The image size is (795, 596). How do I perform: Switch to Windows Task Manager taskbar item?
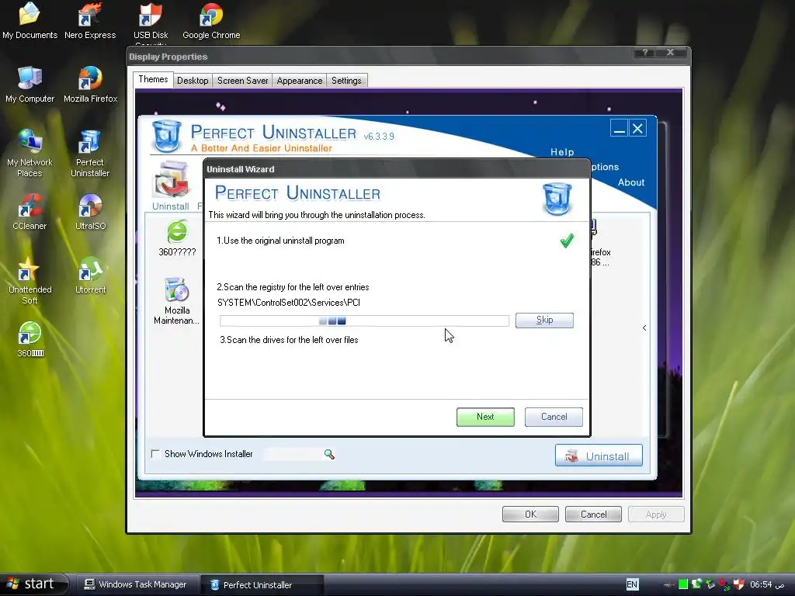coord(138,584)
